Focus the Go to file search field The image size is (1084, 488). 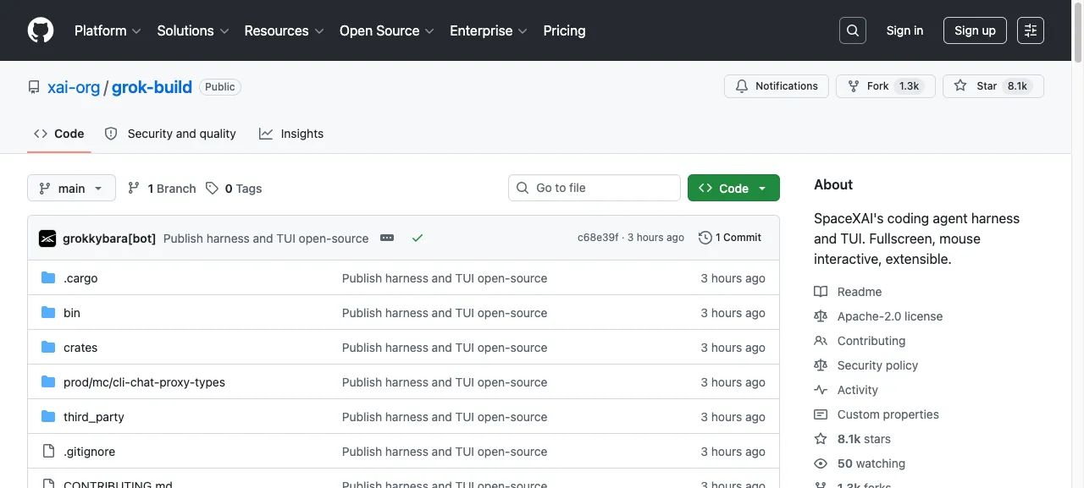(x=595, y=188)
